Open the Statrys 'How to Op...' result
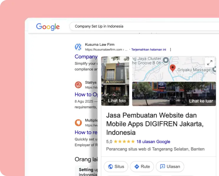Viewport: 219px width, 176px height. 86,94
